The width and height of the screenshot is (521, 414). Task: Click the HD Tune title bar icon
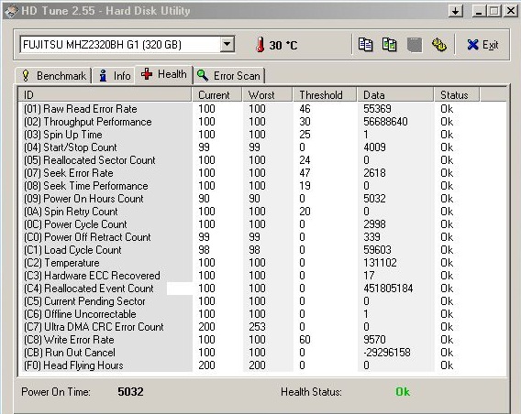click(11, 11)
